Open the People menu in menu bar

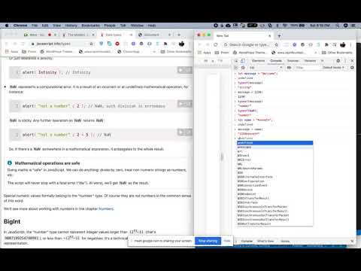pyautogui.click(x=110, y=26)
